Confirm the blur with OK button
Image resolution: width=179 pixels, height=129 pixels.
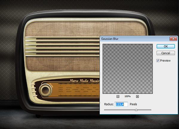[166, 46]
